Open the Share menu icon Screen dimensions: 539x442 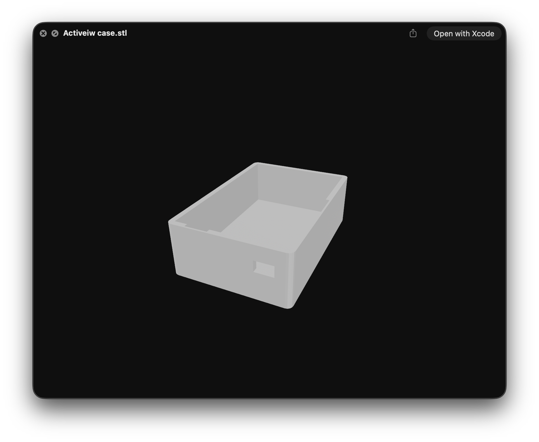pyautogui.click(x=413, y=33)
